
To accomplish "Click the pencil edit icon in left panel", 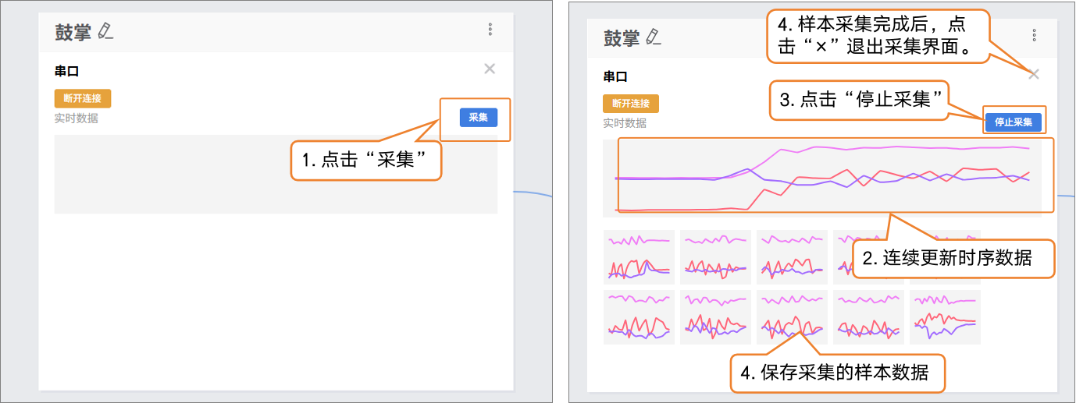I will coord(106,32).
